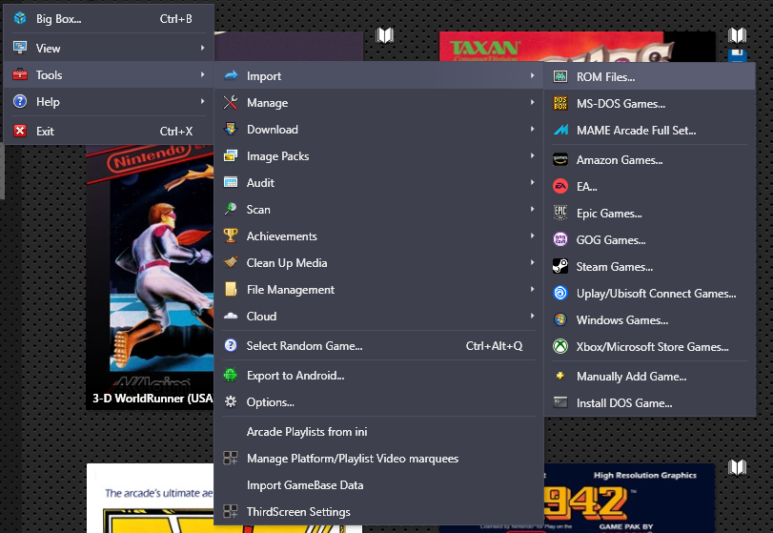Click the Audit table icon

point(231,182)
